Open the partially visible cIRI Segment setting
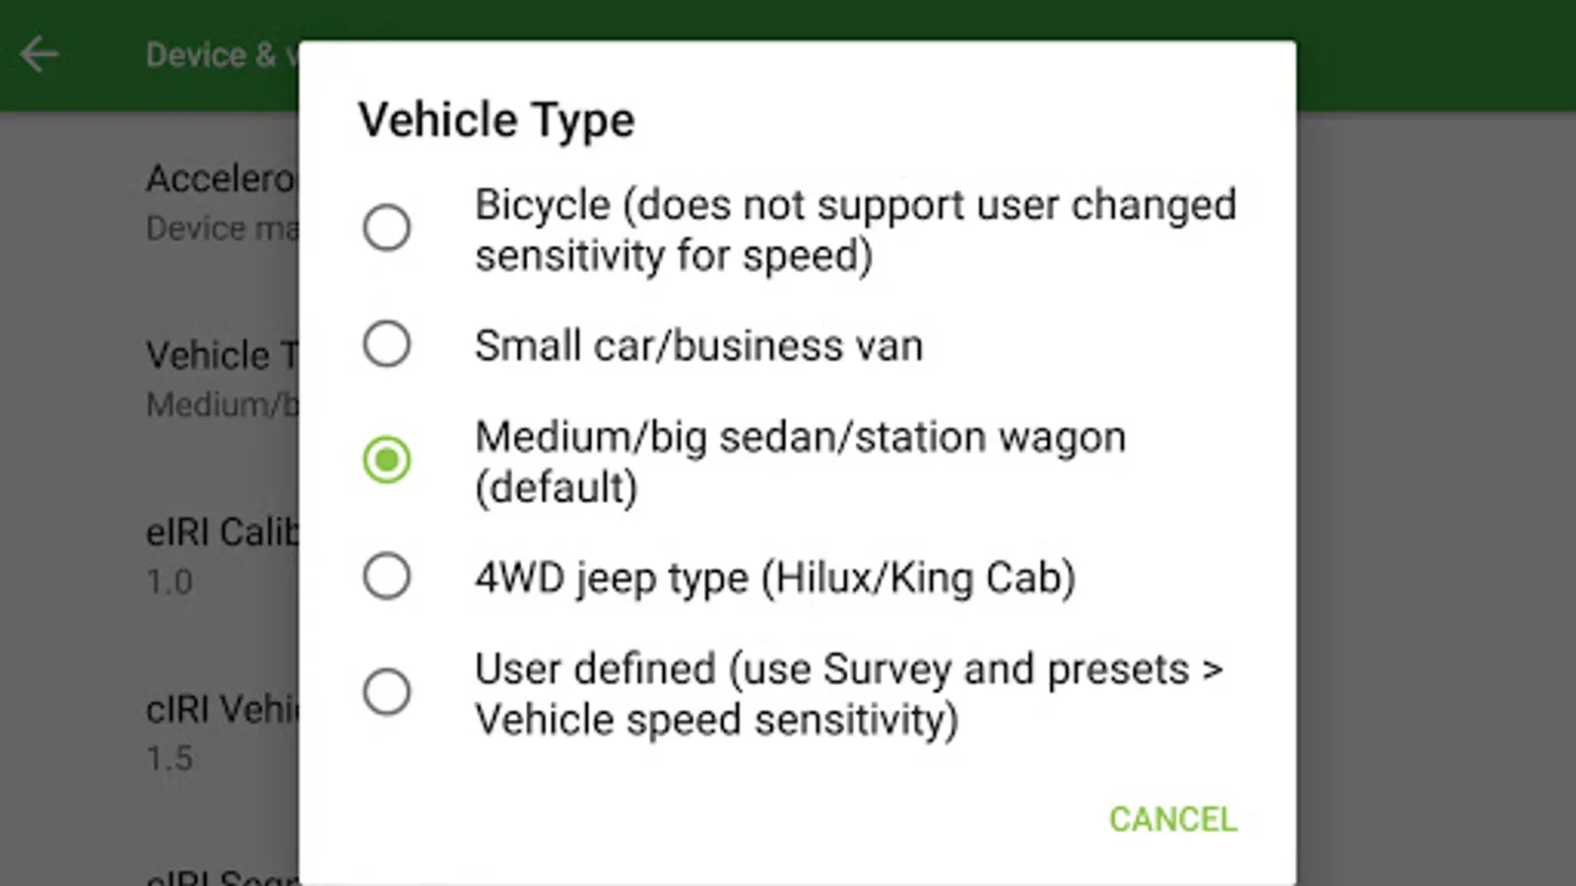The image size is (1576, 886). tap(221, 874)
